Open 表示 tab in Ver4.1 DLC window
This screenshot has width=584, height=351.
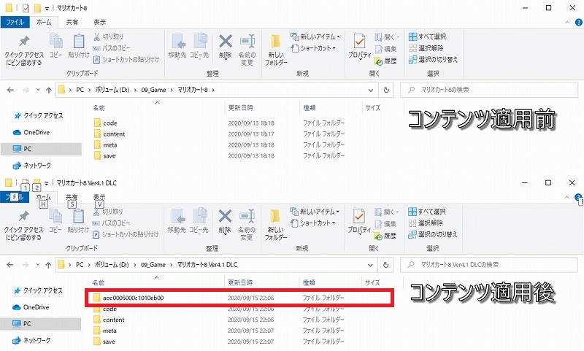(x=99, y=197)
